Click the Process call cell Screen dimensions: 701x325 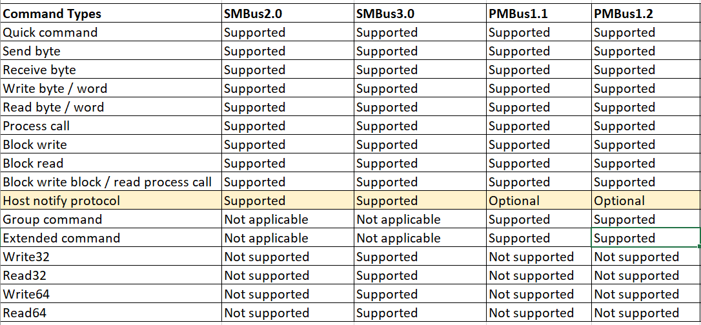tap(111, 126)
